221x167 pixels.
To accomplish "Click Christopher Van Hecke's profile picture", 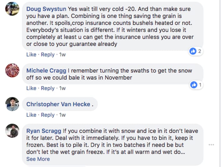I will click(x=13, y=104).
